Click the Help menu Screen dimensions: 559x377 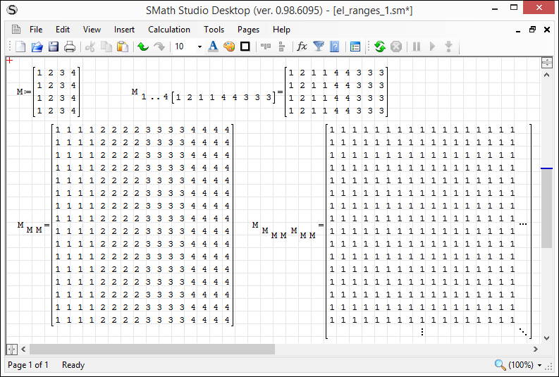point(281,30)
